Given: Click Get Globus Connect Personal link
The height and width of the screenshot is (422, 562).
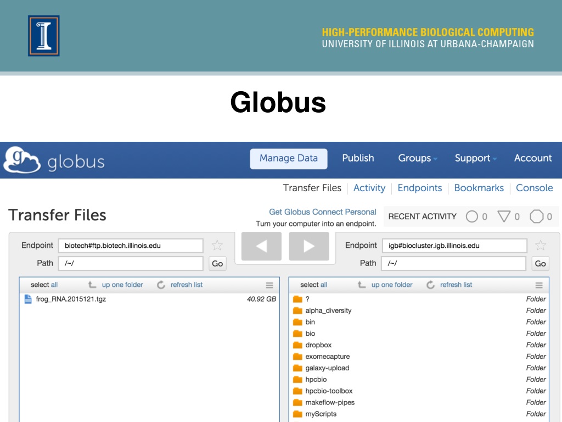Looking at the screenshot, I should (x=323, y=212).
